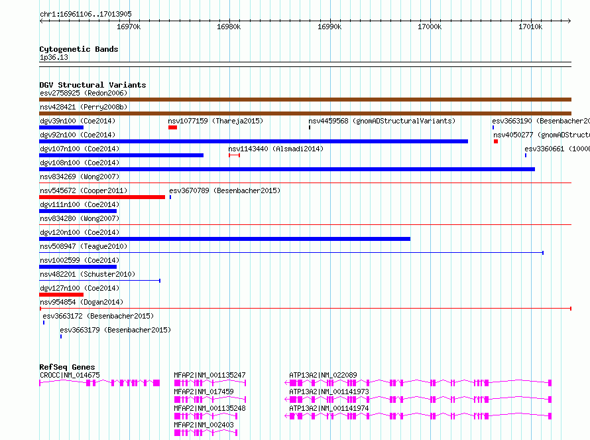This screenshot has width=590, height=440.
Task: Click the RefSeq Genes track title
Action: (x=67, y=367)
